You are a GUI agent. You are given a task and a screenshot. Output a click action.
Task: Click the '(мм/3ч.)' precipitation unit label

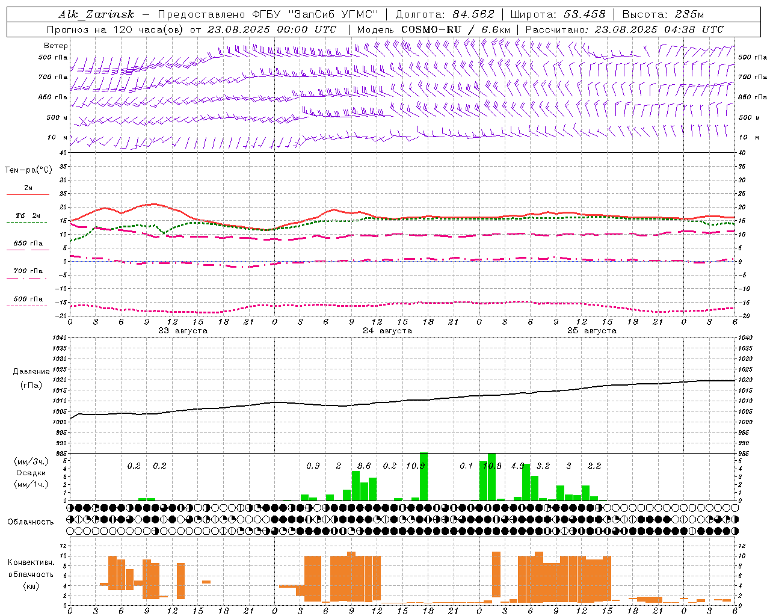coord(31,462)
